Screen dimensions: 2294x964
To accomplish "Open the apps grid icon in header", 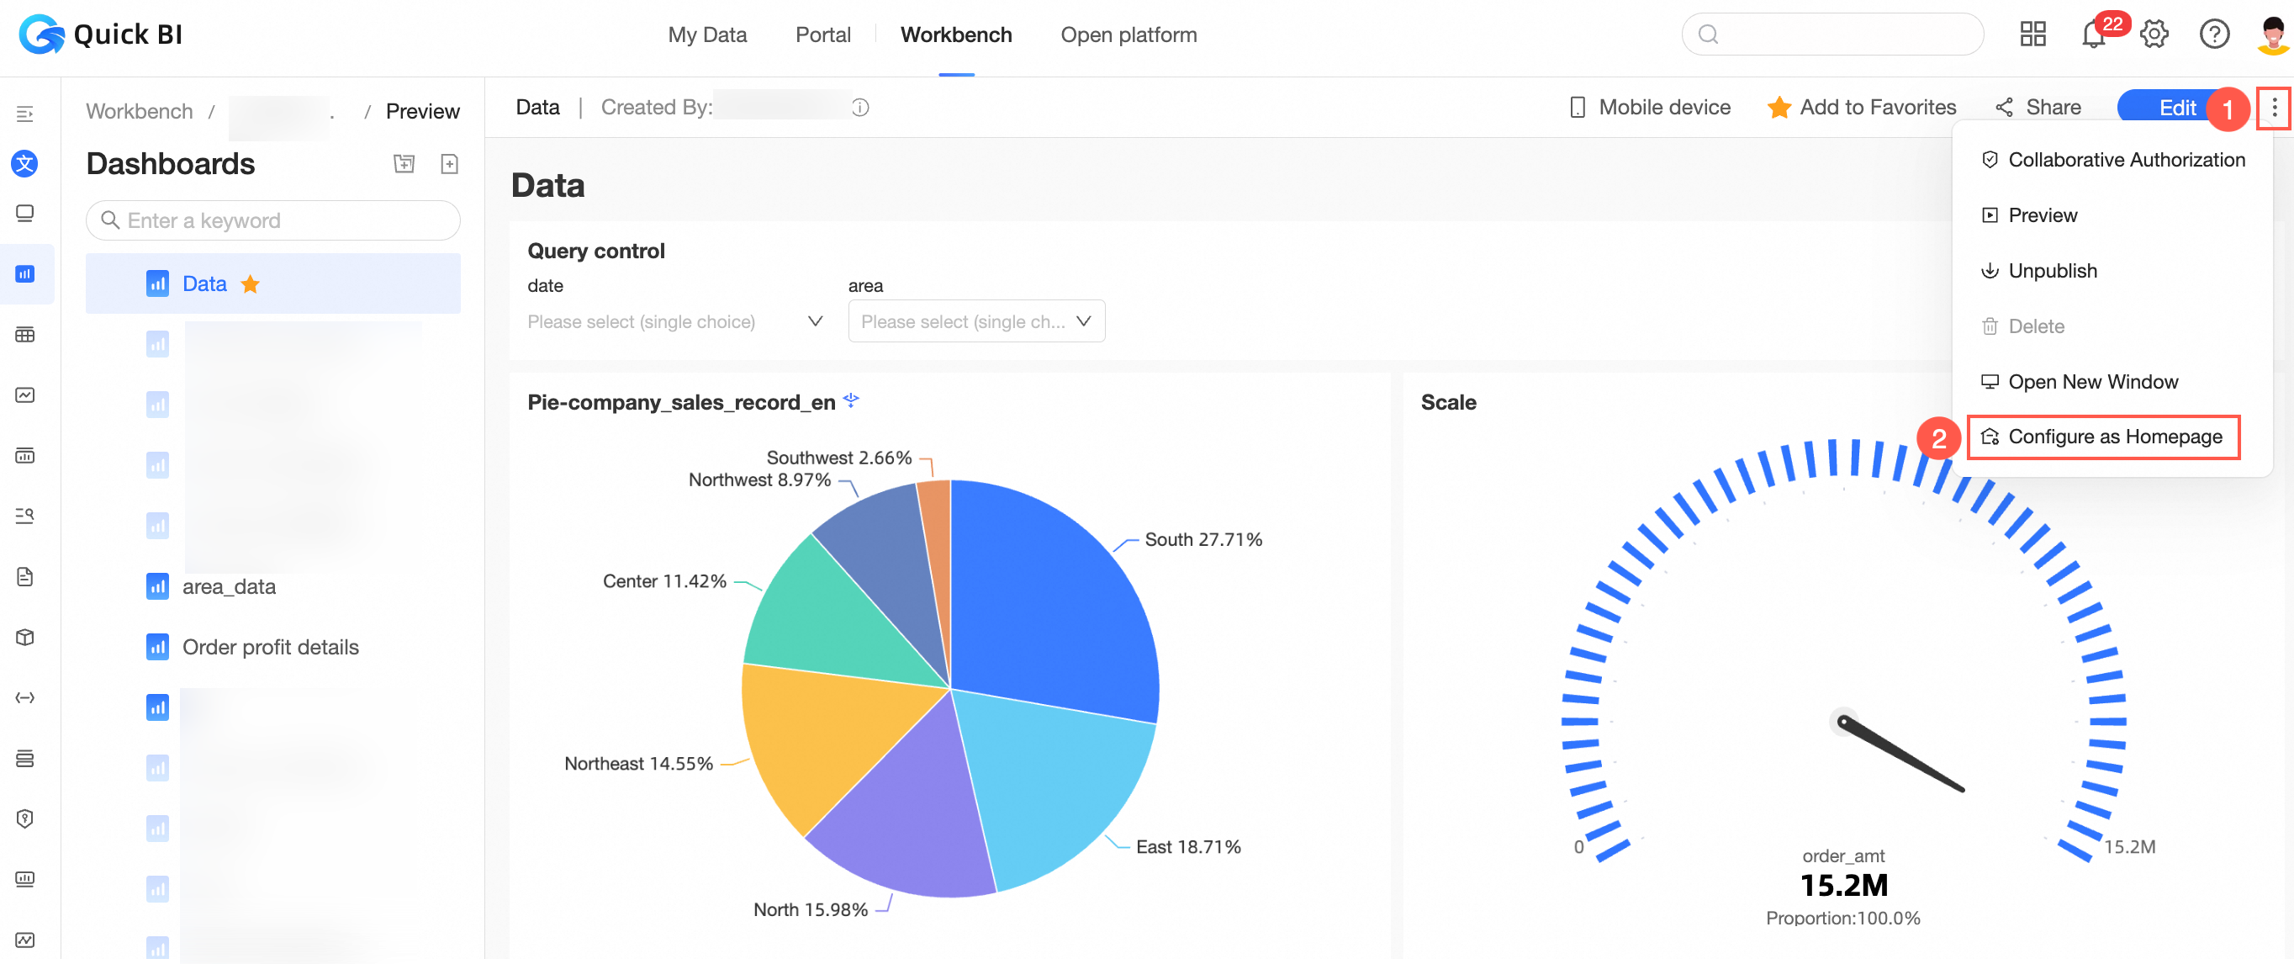I will pyautogui.click(x=2032, y=34).
